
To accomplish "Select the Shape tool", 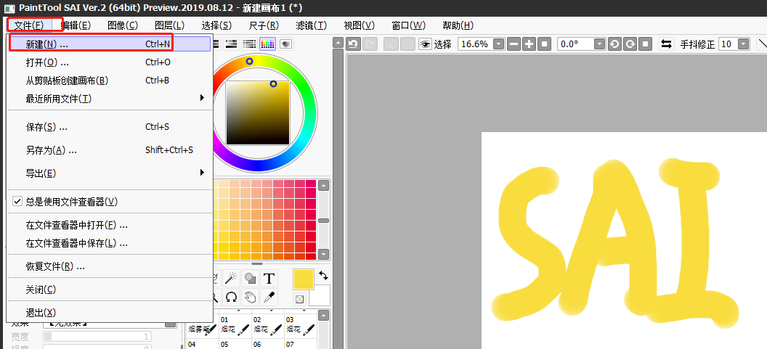I will 250,279.
